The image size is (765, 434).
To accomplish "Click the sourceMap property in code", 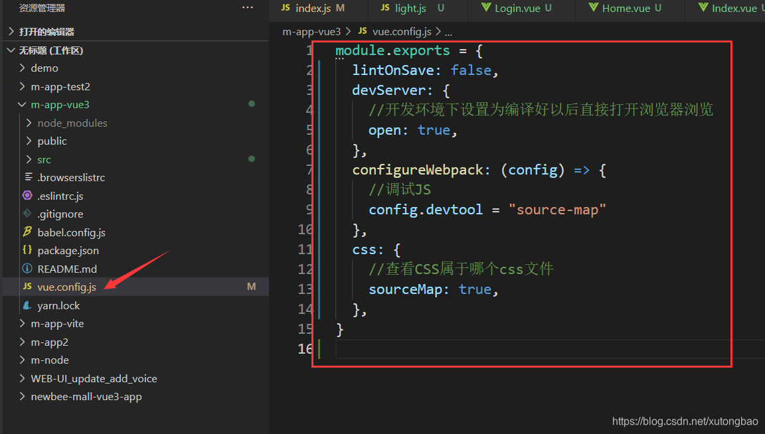I will coord(406,289).
